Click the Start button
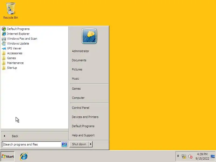The height and width of the screenshot is (162, 216). coord(8,156)
